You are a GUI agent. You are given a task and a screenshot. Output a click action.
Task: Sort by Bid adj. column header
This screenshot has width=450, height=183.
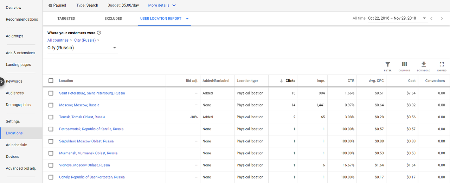192,81
